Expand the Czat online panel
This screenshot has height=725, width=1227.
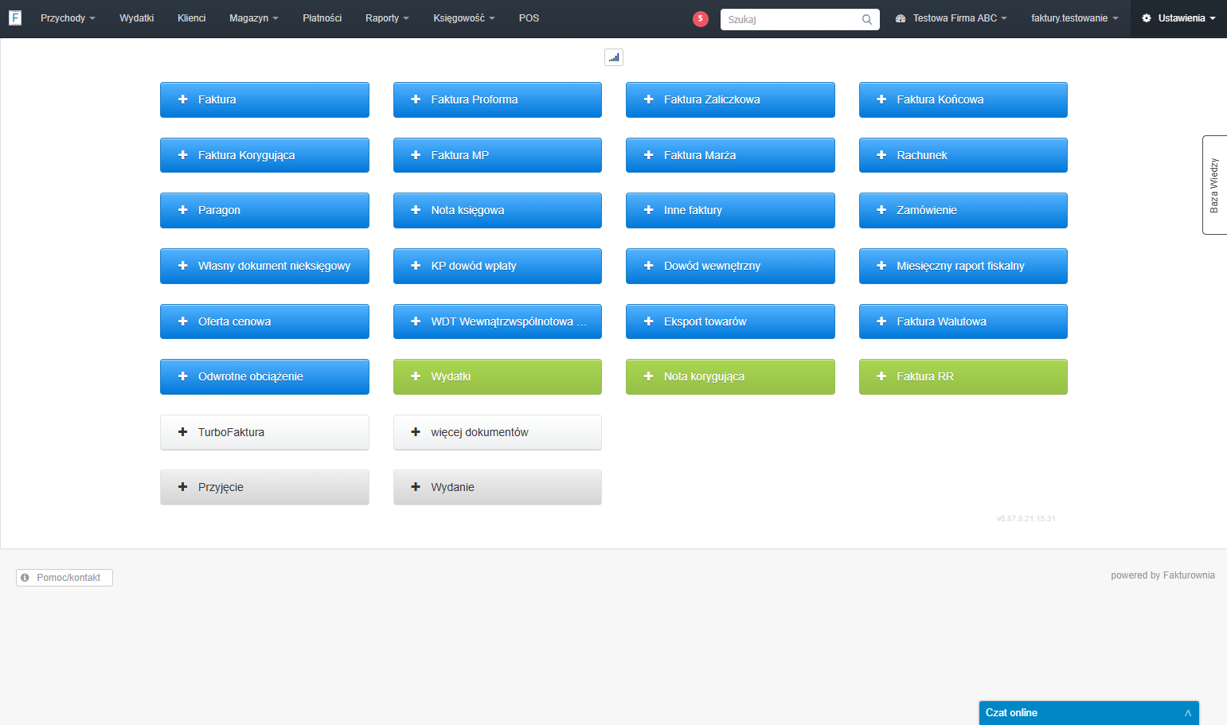click(x=1089, y=713)
